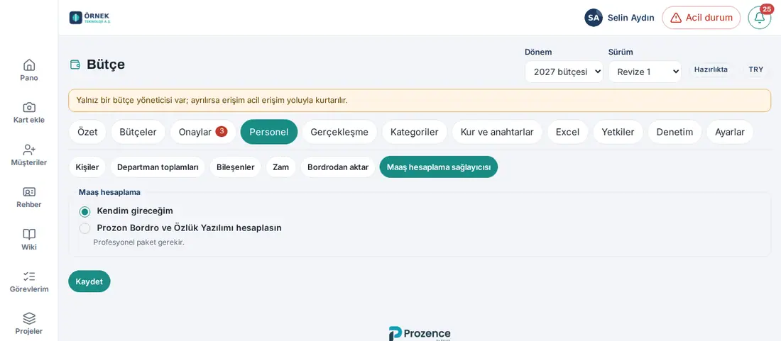Select Maaş hesaplama sağlayıcısı sub-tab

438,167
